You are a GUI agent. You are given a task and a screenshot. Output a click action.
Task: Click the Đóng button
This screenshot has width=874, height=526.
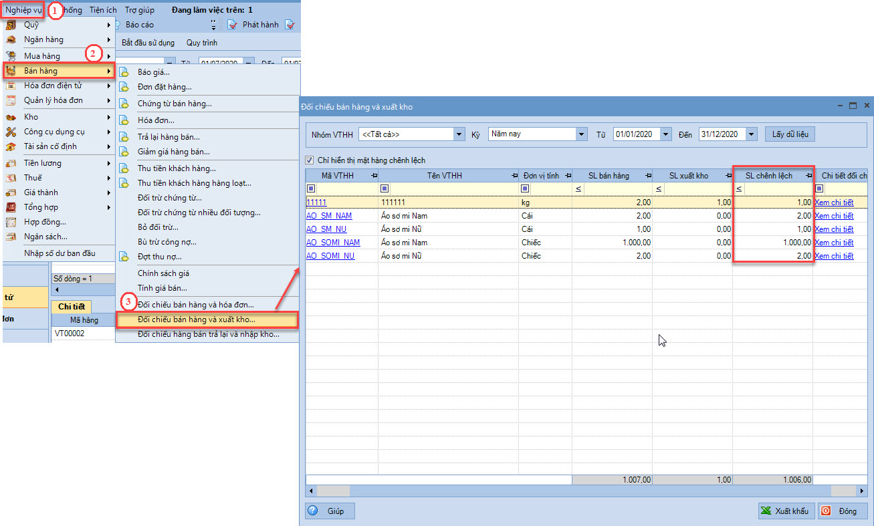pyautogui.click(x=842, y=511)
